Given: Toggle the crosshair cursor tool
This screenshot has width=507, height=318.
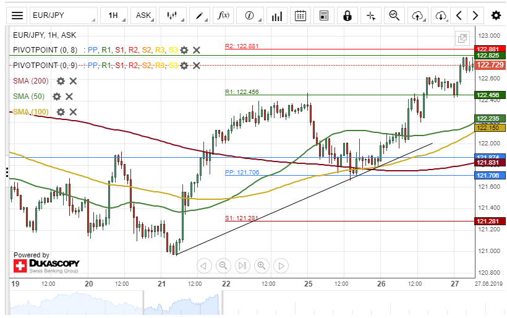Looking at the screenshot, I should pyautogui.click(x=371, y=15).
